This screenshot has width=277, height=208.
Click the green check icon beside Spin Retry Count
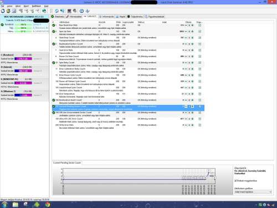[x=54, y=63]
